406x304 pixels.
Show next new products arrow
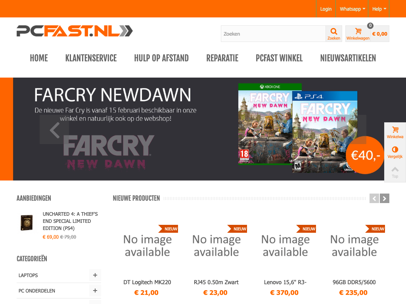(x=385, y=198)
